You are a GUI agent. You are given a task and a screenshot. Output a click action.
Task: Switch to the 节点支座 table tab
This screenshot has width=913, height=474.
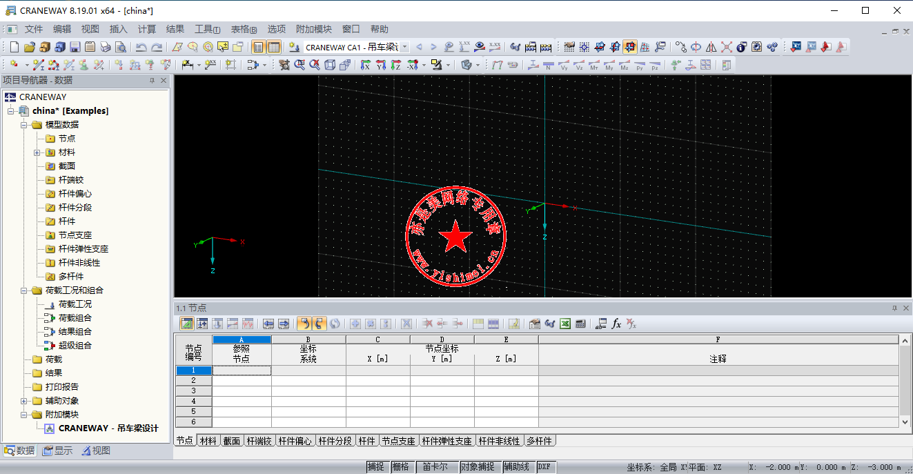399,441
